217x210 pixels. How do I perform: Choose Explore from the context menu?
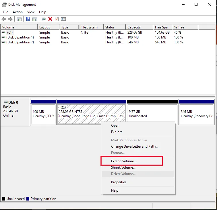pyautogui.click(x=117, y=132)
